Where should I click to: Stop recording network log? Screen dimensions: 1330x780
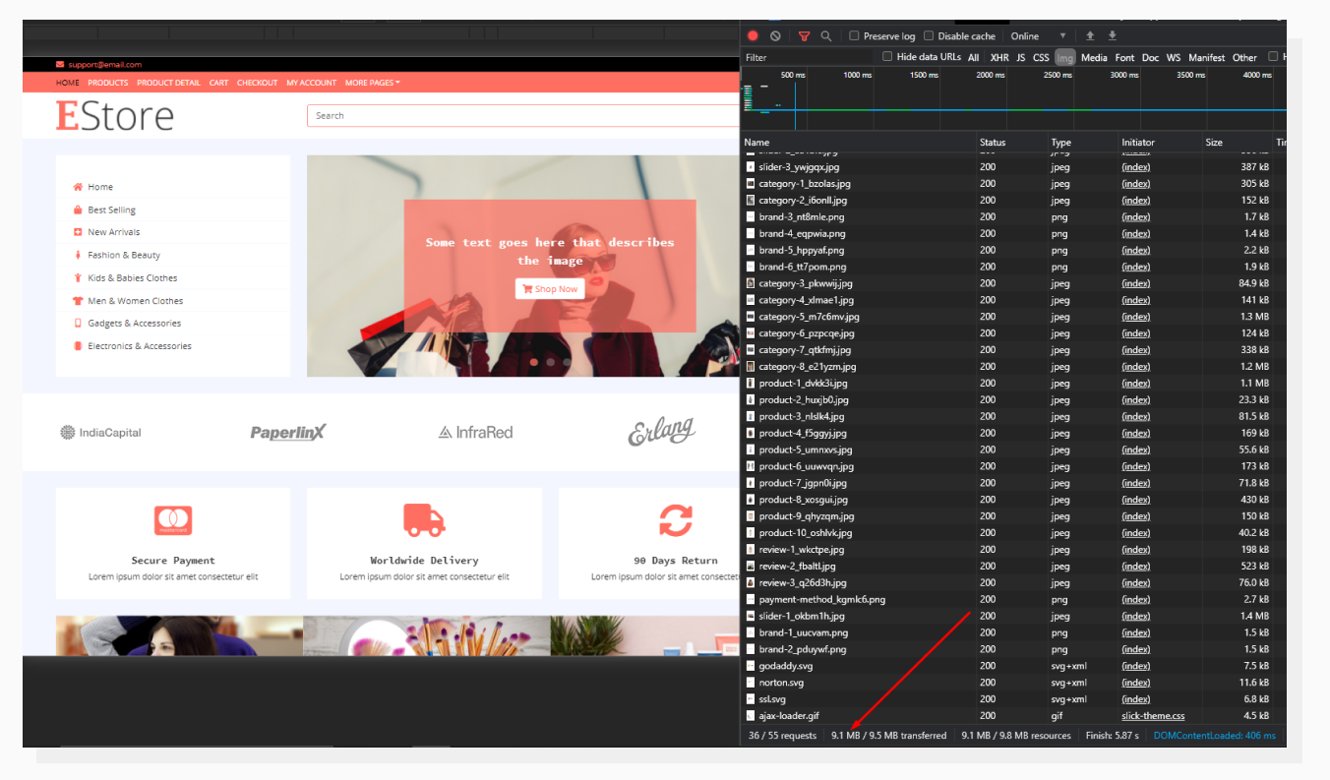[x=753, y=35]
